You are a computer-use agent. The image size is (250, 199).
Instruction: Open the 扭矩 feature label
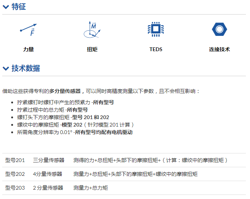point(92,49)
